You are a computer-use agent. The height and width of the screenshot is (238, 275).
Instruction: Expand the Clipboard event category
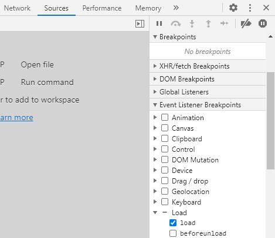click(155, 138)
